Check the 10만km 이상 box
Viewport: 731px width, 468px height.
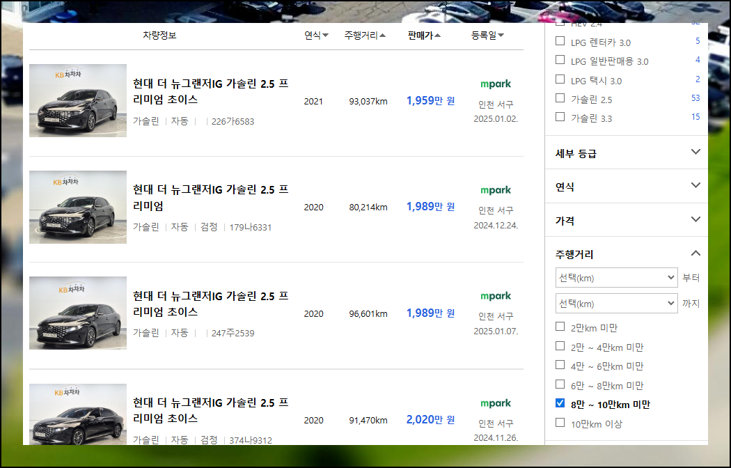(560, 423)
